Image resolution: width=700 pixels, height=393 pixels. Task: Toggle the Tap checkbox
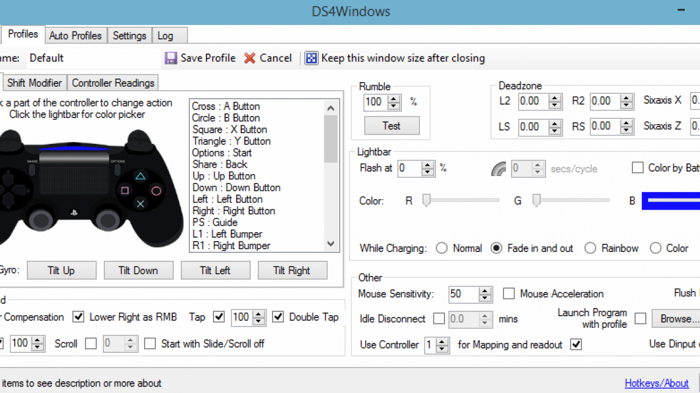[x=219, y=317]
